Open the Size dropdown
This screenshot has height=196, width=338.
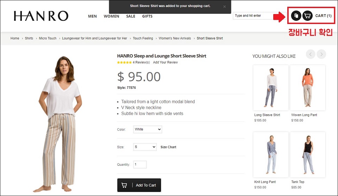(145, 147)
